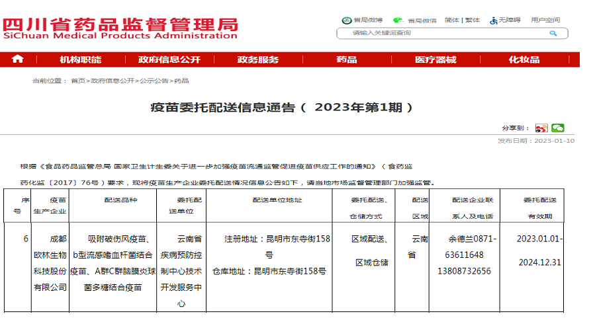Switch to 简体 simplified Chinese
Viewport: 593px width, 318px height.
click(x=452, y=20)
